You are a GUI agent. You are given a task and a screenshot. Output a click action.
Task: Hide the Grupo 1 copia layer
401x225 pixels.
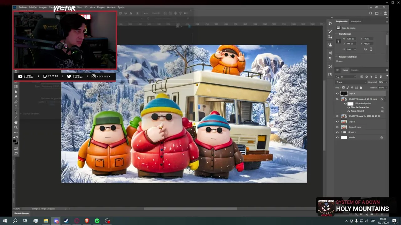point(337,127)
